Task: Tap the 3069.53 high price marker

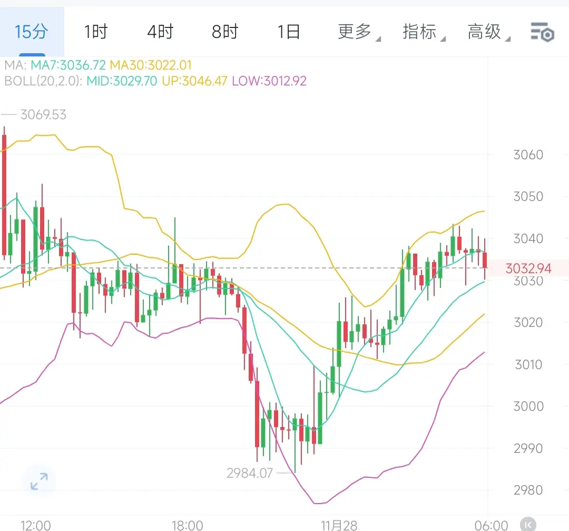Action: click(x=43, y=115)
